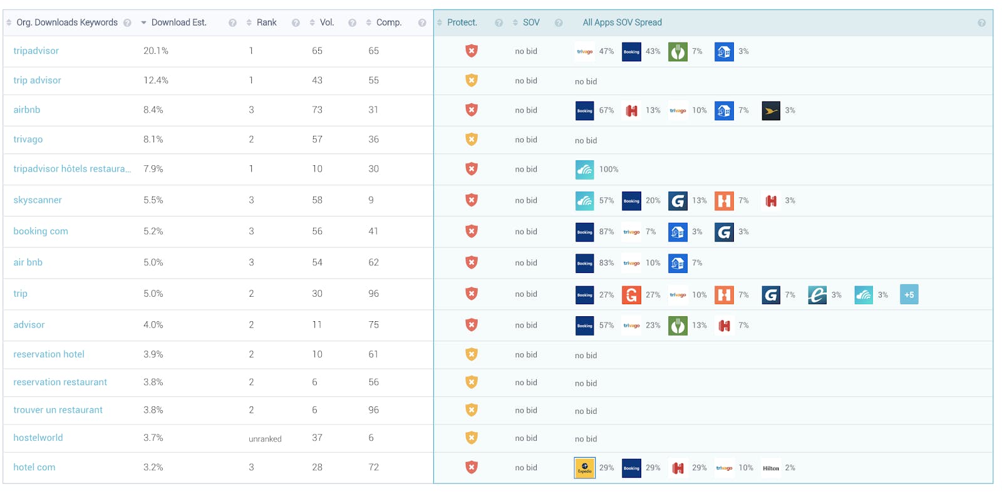
Task: Click the blue house app icon in the booking com row
Action: pyautogui.click(x=678, y=232)
